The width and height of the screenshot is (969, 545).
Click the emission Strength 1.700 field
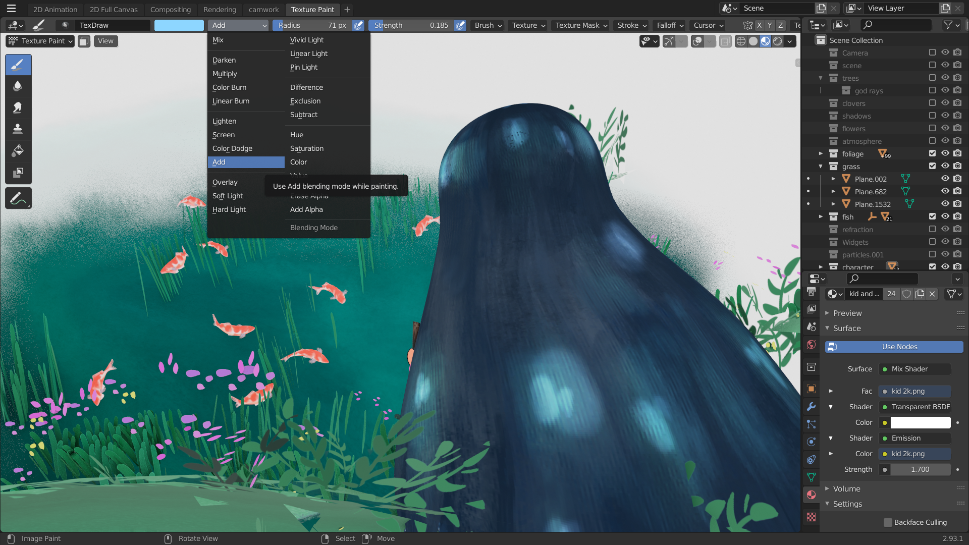pyautogui.click(x=920, y=469)
